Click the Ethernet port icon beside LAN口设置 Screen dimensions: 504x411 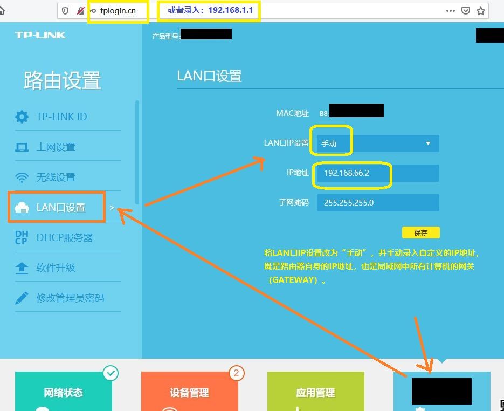(x=22, y=208)
